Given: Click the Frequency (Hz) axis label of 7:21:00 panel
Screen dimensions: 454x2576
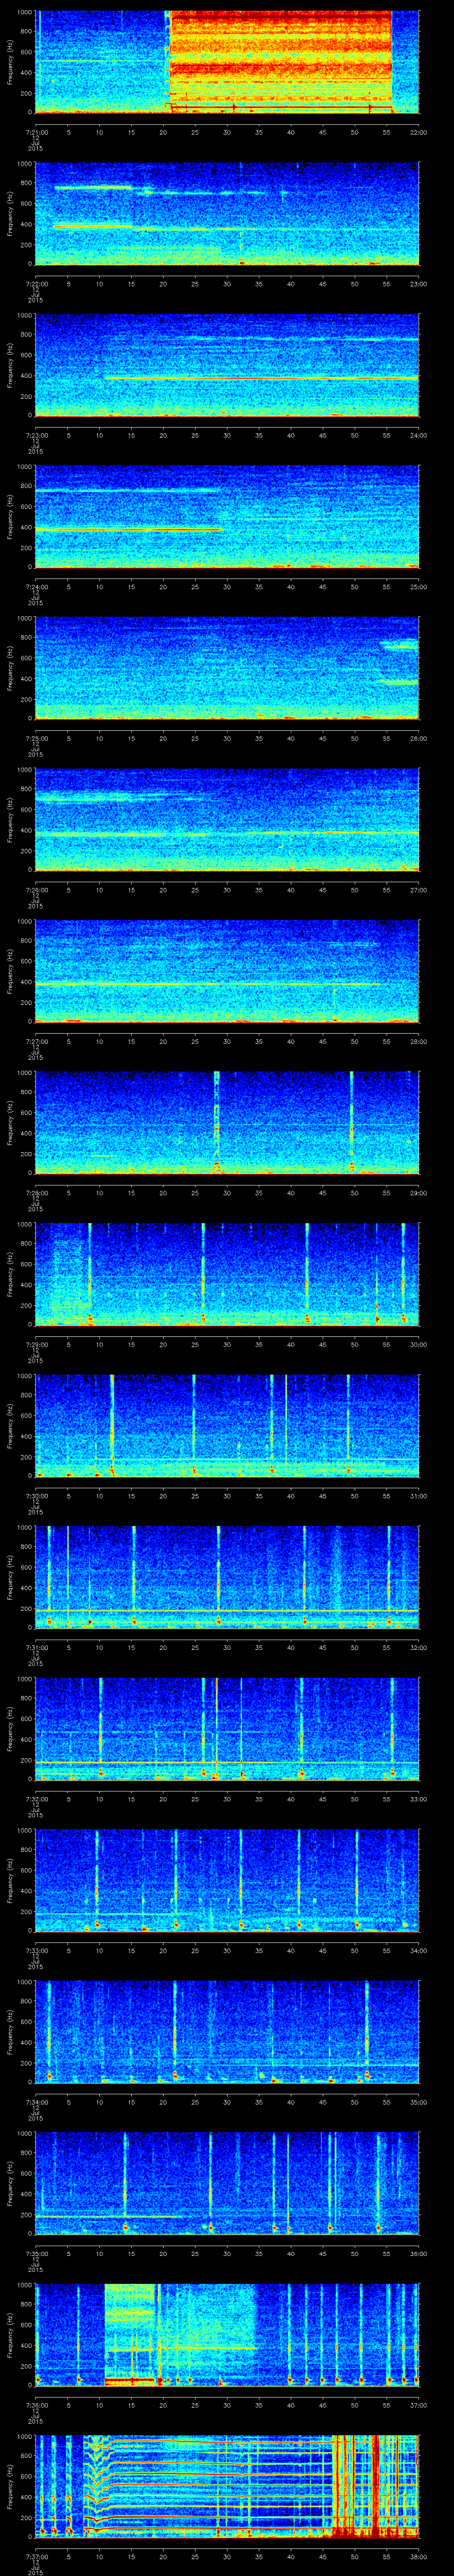Looking at the screenshot, I should click(x=10, y=62).
